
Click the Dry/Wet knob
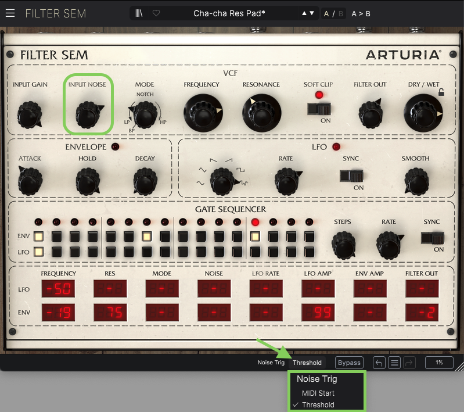coord(423,113)
